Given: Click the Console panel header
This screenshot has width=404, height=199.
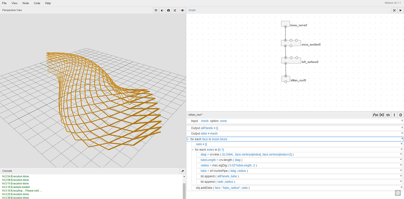Looking at the screenshot, I should point(93,171).
